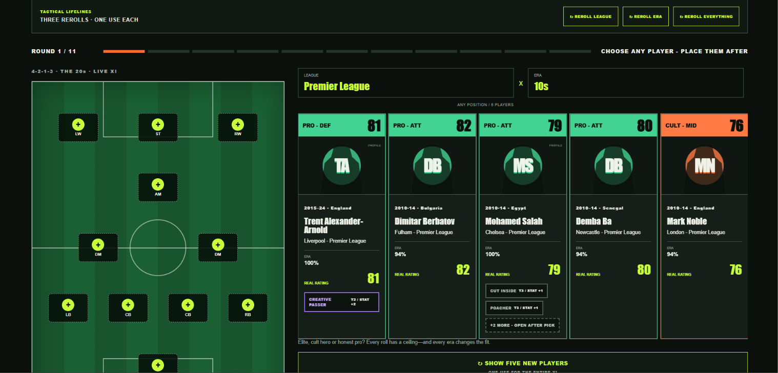This screenshot has width=778, height=373.
Task: Add a player to the ST slot
Action: click(158, 128)
